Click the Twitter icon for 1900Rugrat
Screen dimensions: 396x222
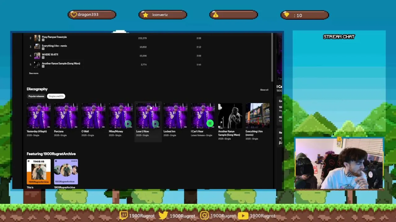pyautogui.click(x=163, y=215)
